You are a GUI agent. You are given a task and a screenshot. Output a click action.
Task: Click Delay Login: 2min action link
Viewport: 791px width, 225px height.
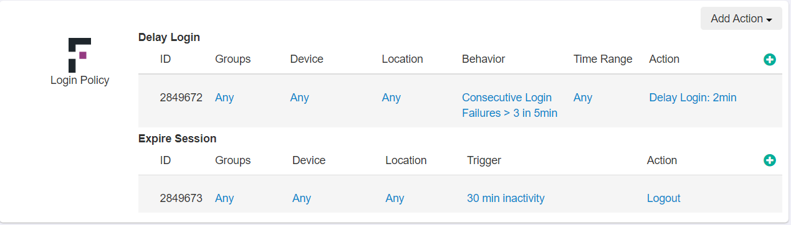693,98
